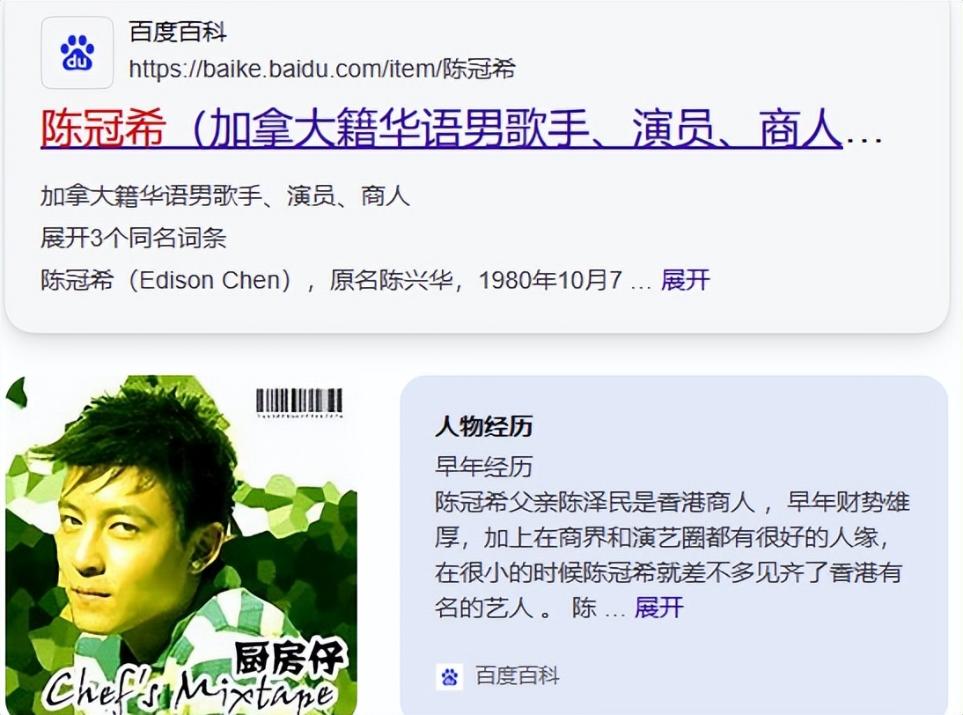Click the baike.baidu.com URL text
Viewport: 963px width, 715px height.
[x=322, y=69]
